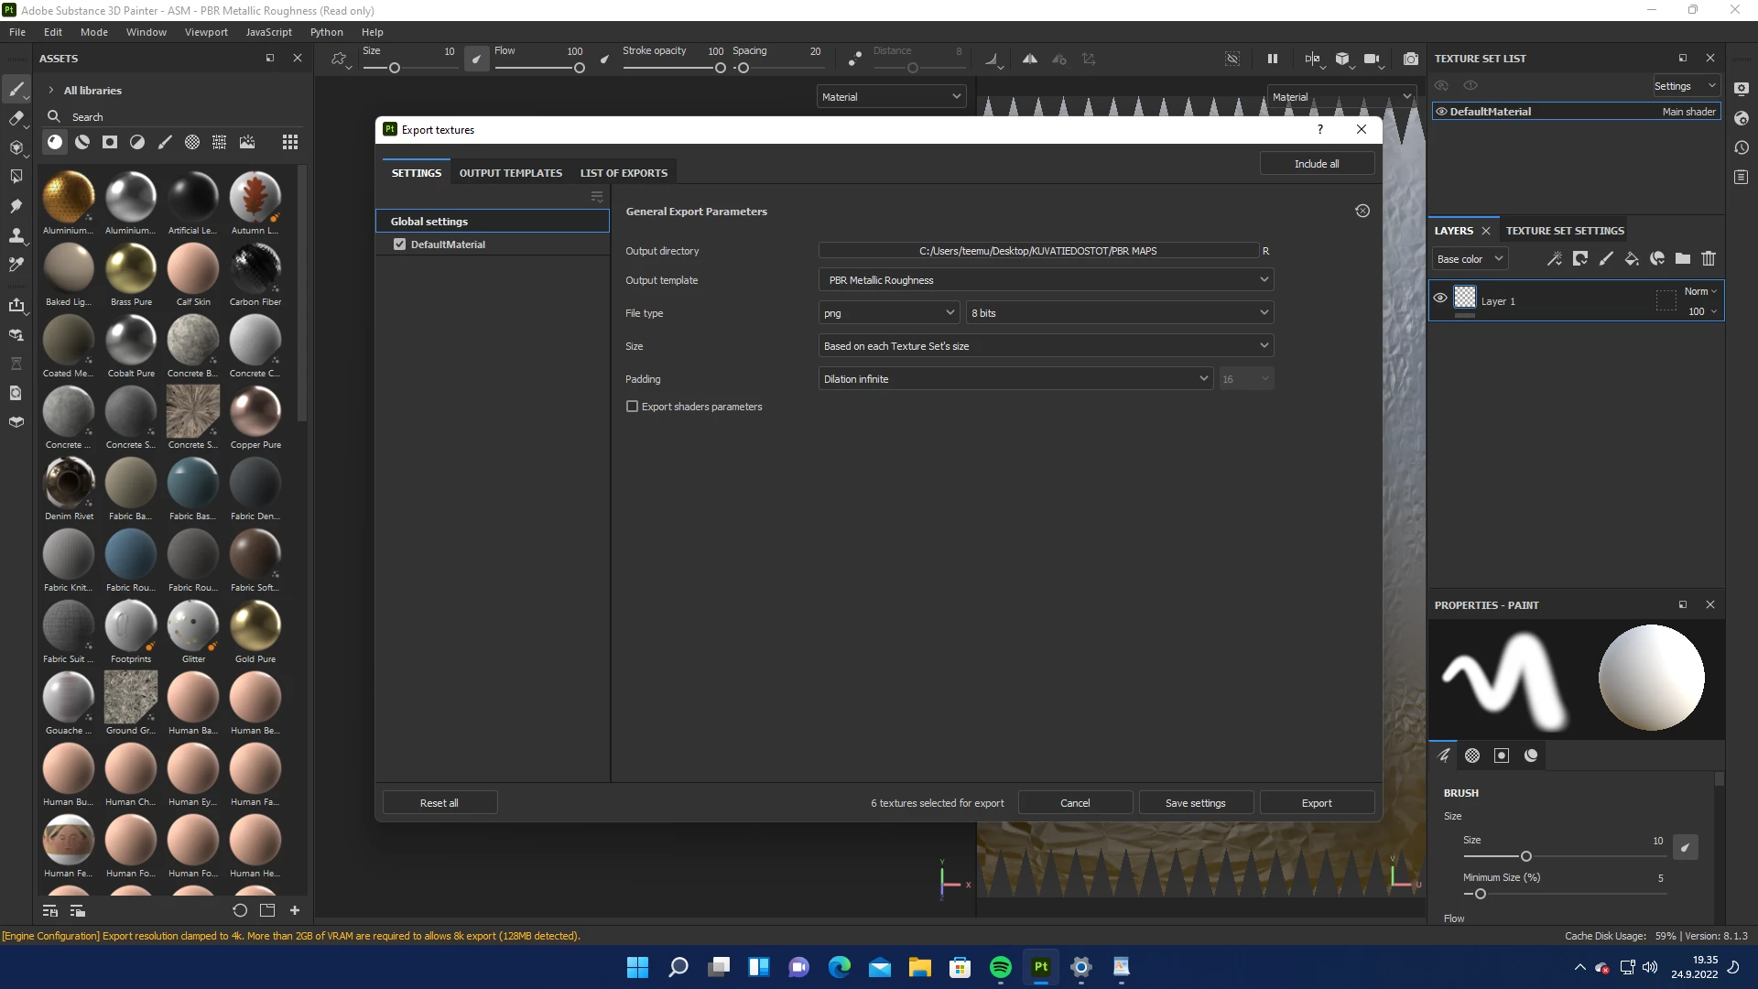Expand the Padding Dilation infinite dropdown
Screen dimensions: 1758x989
point(1015,379)
